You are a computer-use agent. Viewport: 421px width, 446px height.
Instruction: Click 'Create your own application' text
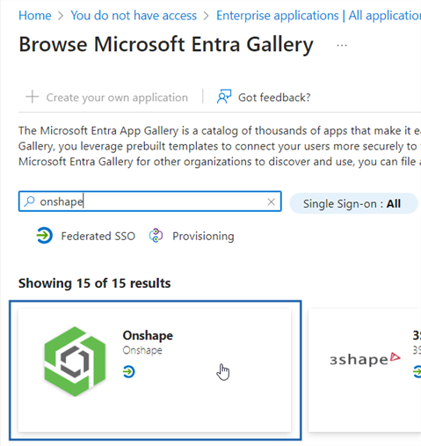click(x=117, y=98)
